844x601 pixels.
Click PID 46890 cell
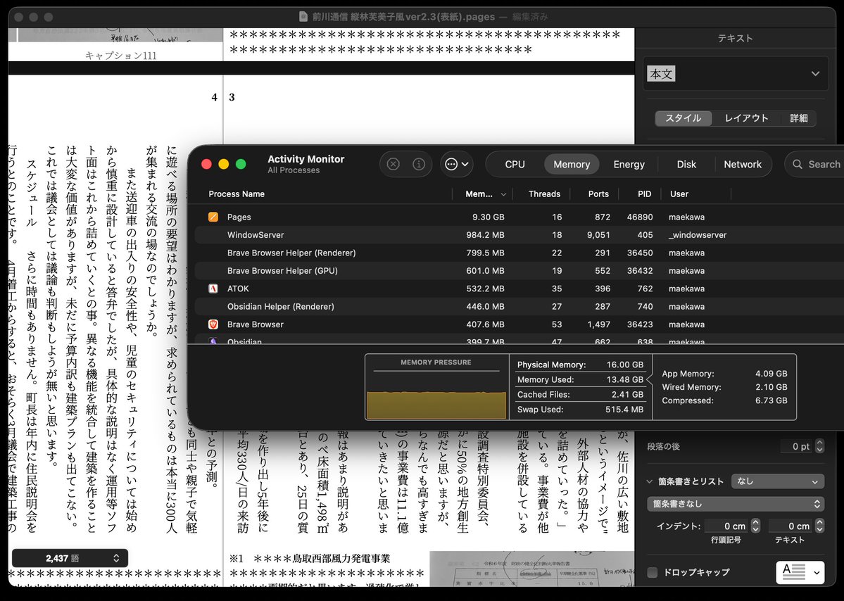[639, 217]
